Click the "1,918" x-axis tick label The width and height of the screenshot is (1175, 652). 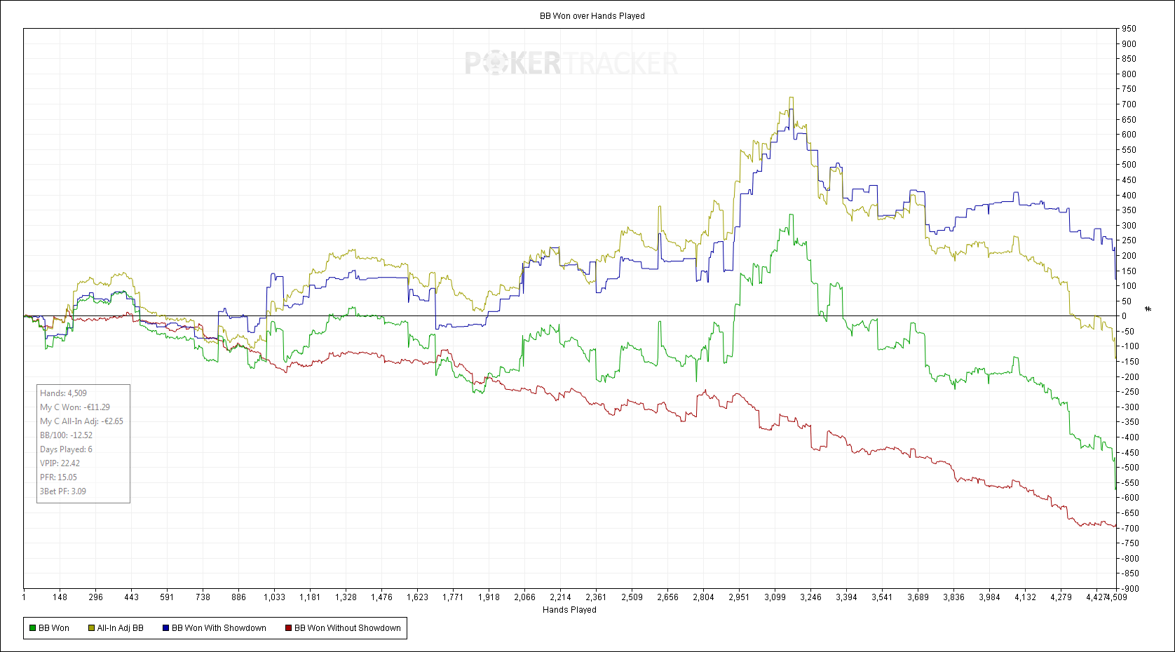[x=489, y=597]
